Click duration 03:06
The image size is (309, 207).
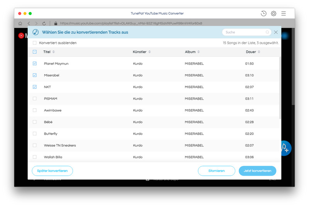(249, 157)
